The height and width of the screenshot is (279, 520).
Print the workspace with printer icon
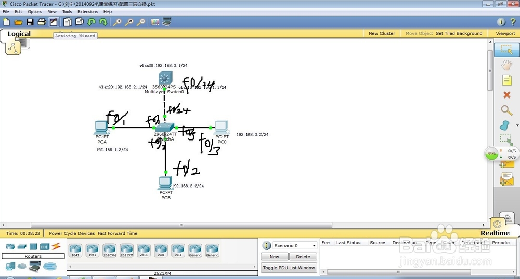[x=42, y=22]
